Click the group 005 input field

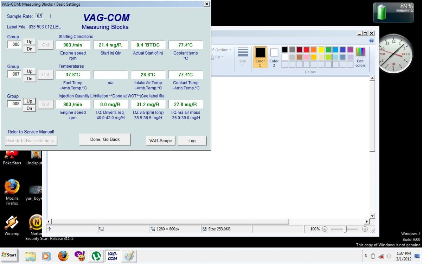14,45
